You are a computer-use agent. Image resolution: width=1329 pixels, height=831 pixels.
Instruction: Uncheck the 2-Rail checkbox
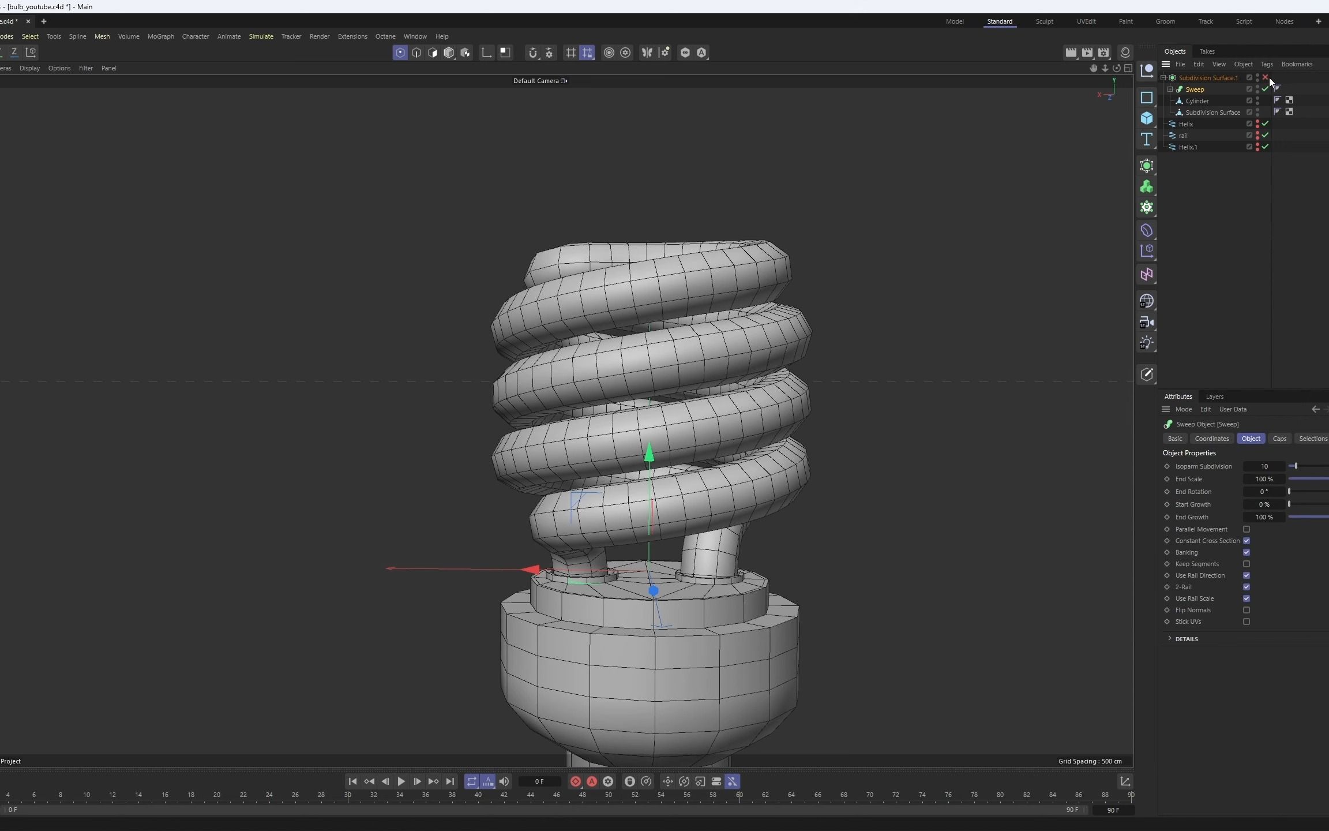pos(1247,586)
